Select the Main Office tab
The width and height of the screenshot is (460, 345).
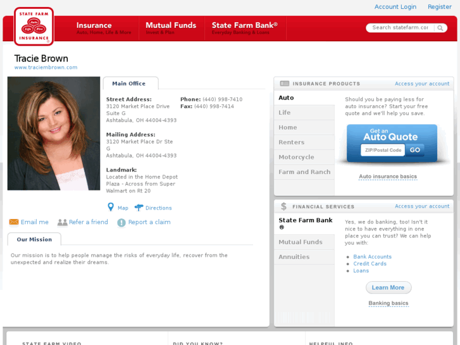click(130, 84)
